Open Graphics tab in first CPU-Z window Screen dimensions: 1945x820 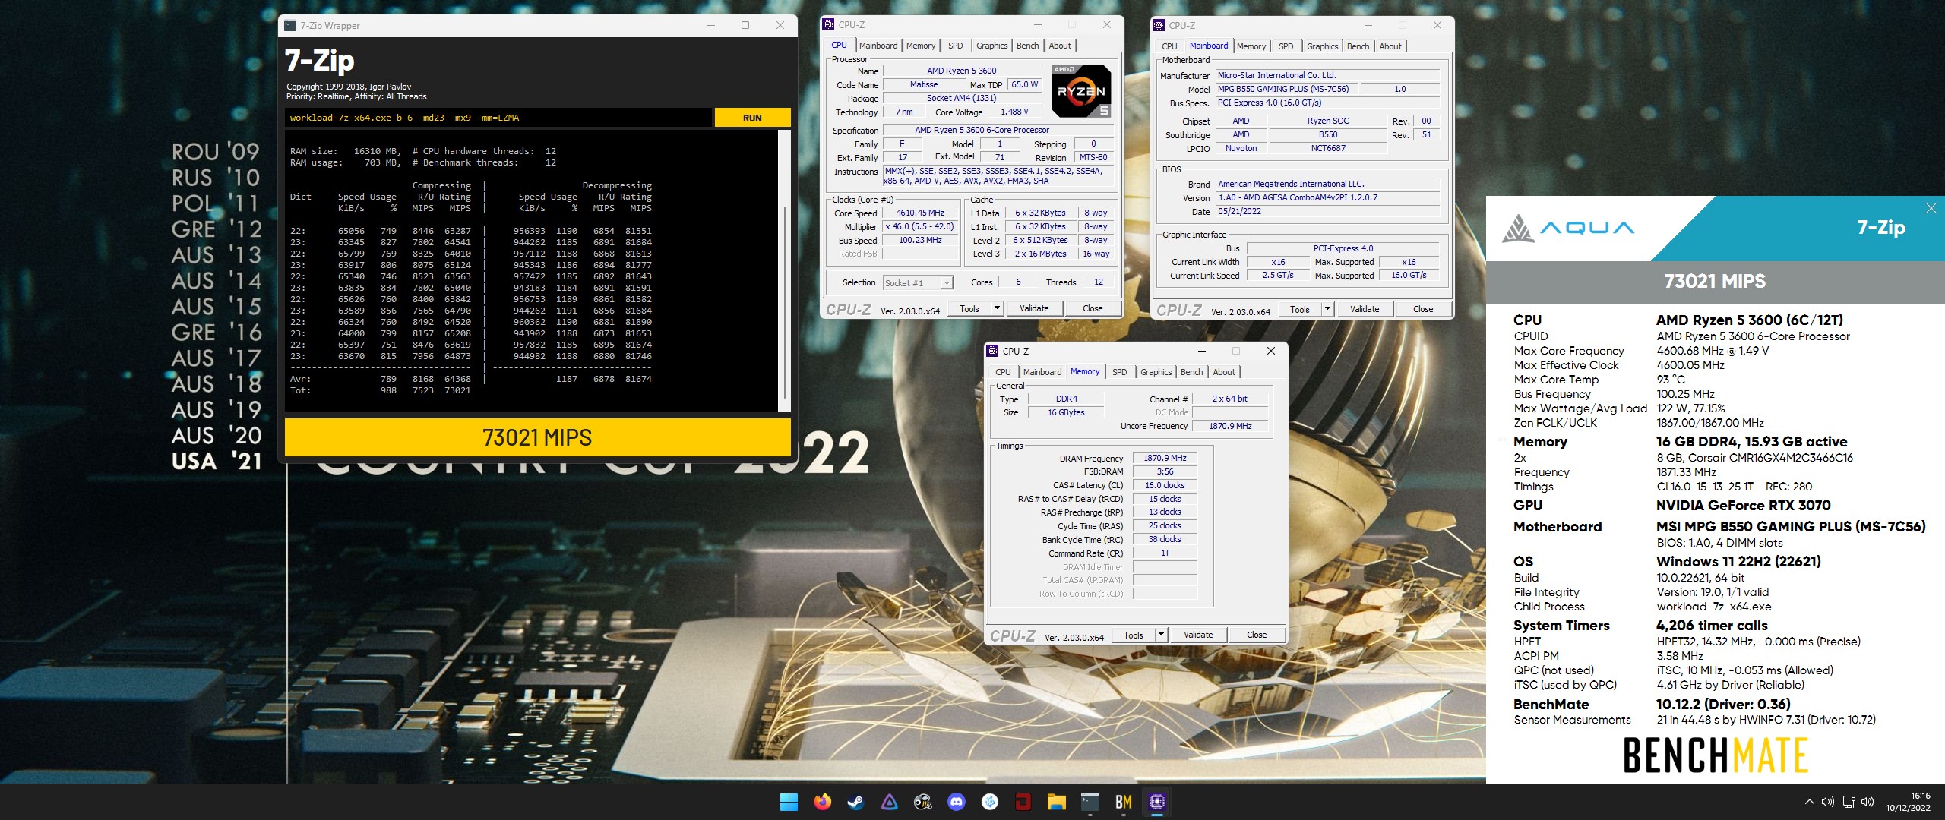click(x=992, y=46)
